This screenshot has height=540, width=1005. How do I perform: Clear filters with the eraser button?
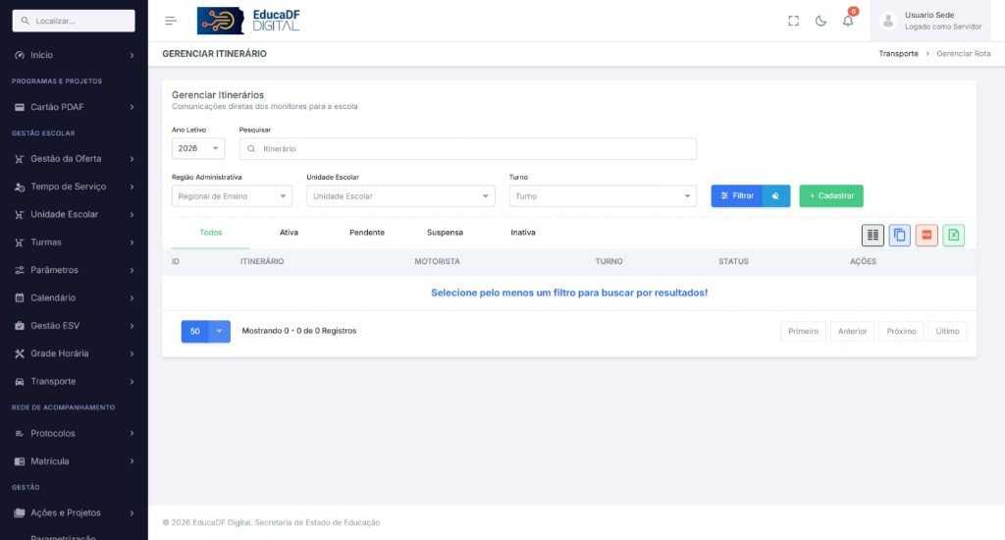pyautogui.click(x=776, y=196)
